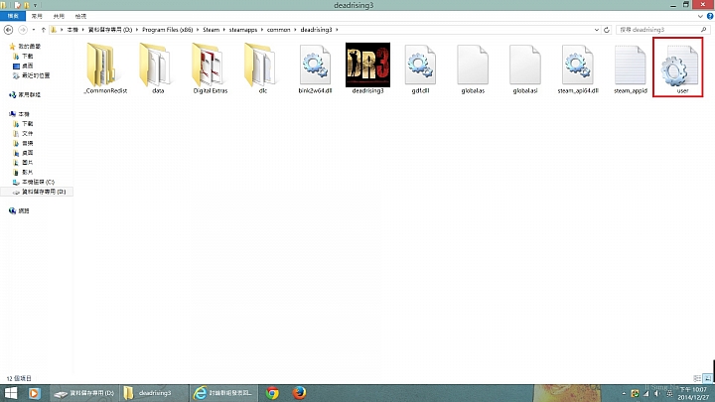
Task: Switch to 資料儲存專用 (D:) taskbar window
Action: tap(83, 393)
